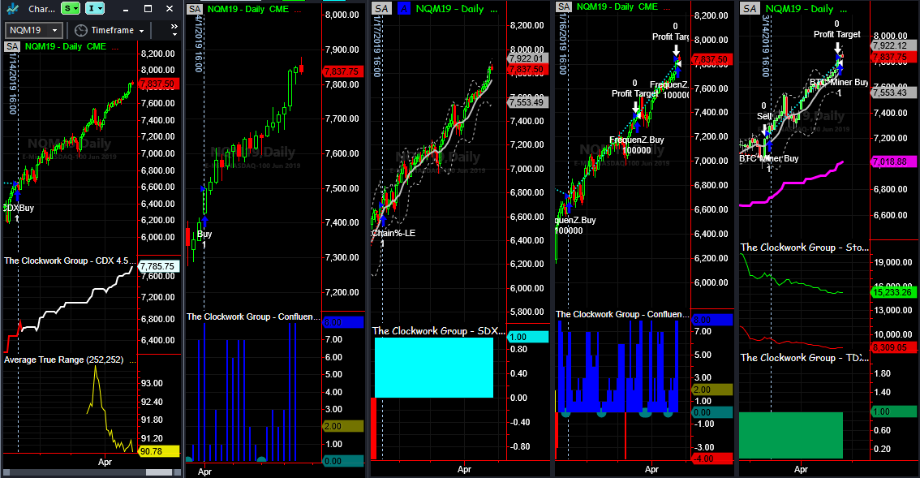
Task: Click the red -4.00 tag on fourth chart
Action: tap(712, 459)
